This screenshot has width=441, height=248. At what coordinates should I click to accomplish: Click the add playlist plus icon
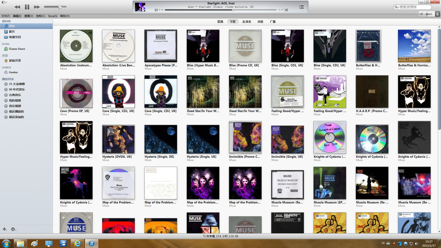point(4,229)
